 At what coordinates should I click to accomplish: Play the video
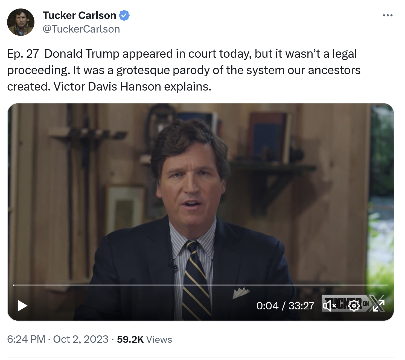tap(22, 306)
